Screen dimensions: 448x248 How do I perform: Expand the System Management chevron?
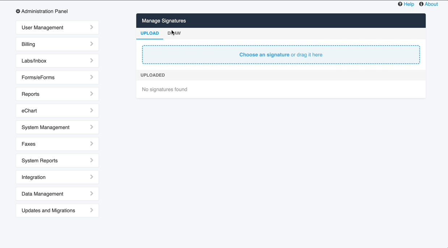point(92,127)
